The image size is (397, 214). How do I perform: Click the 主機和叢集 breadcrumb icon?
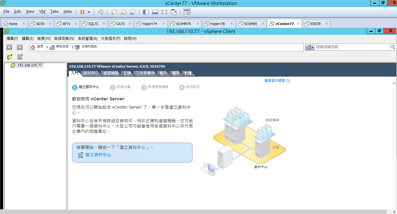point(77,47)
